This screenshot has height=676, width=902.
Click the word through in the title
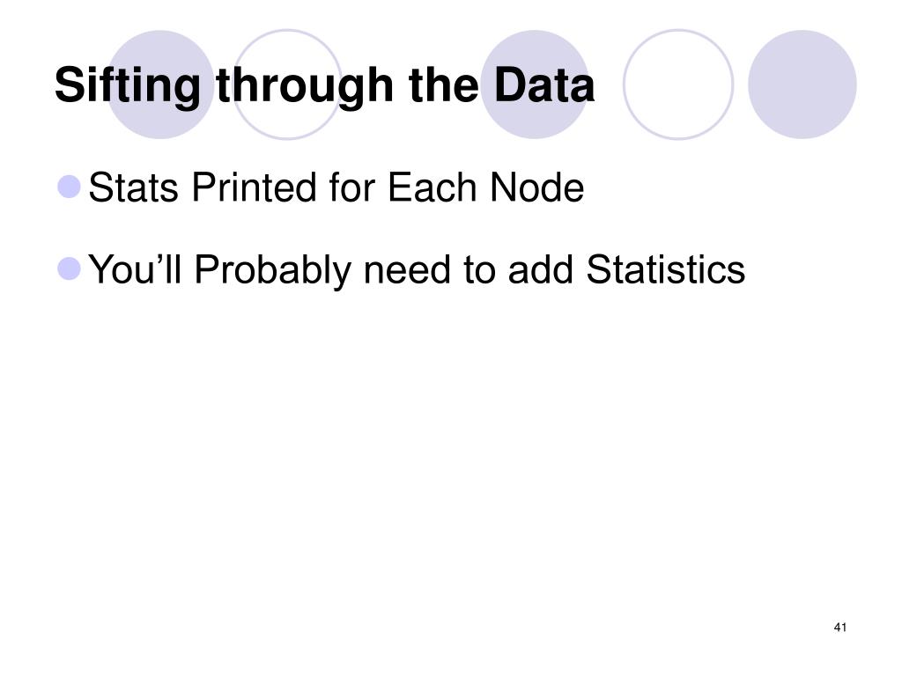point(305,86)
